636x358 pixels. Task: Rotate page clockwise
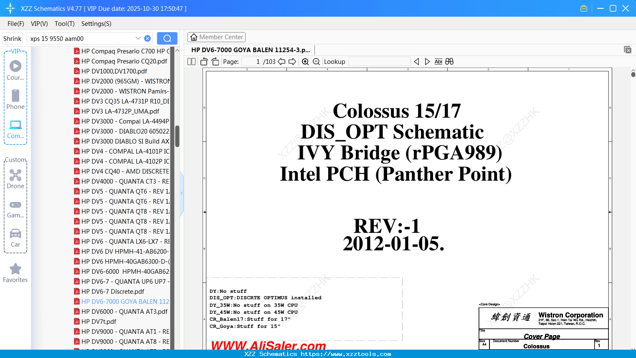click(215, 61)
